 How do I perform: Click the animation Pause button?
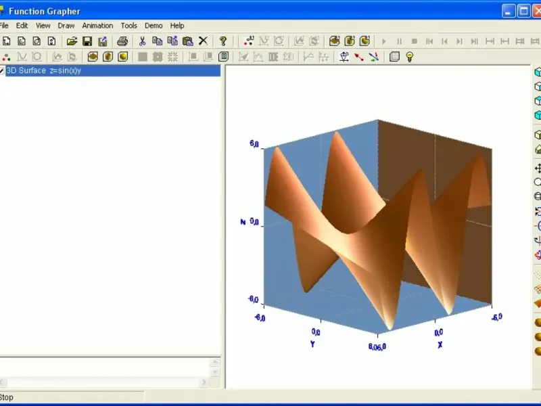point(399,41)
